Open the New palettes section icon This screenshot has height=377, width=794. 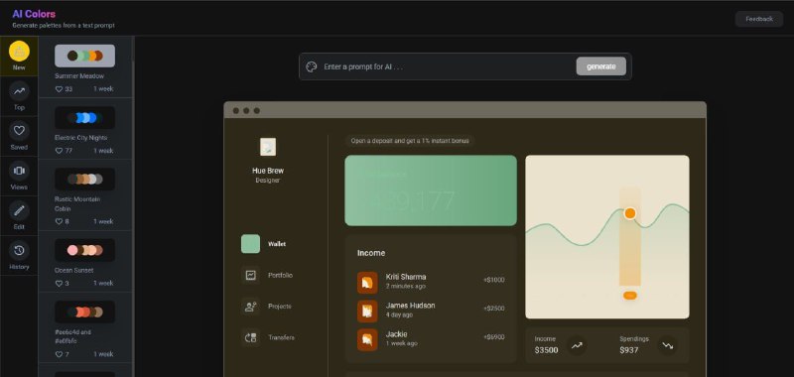[19, 52]
